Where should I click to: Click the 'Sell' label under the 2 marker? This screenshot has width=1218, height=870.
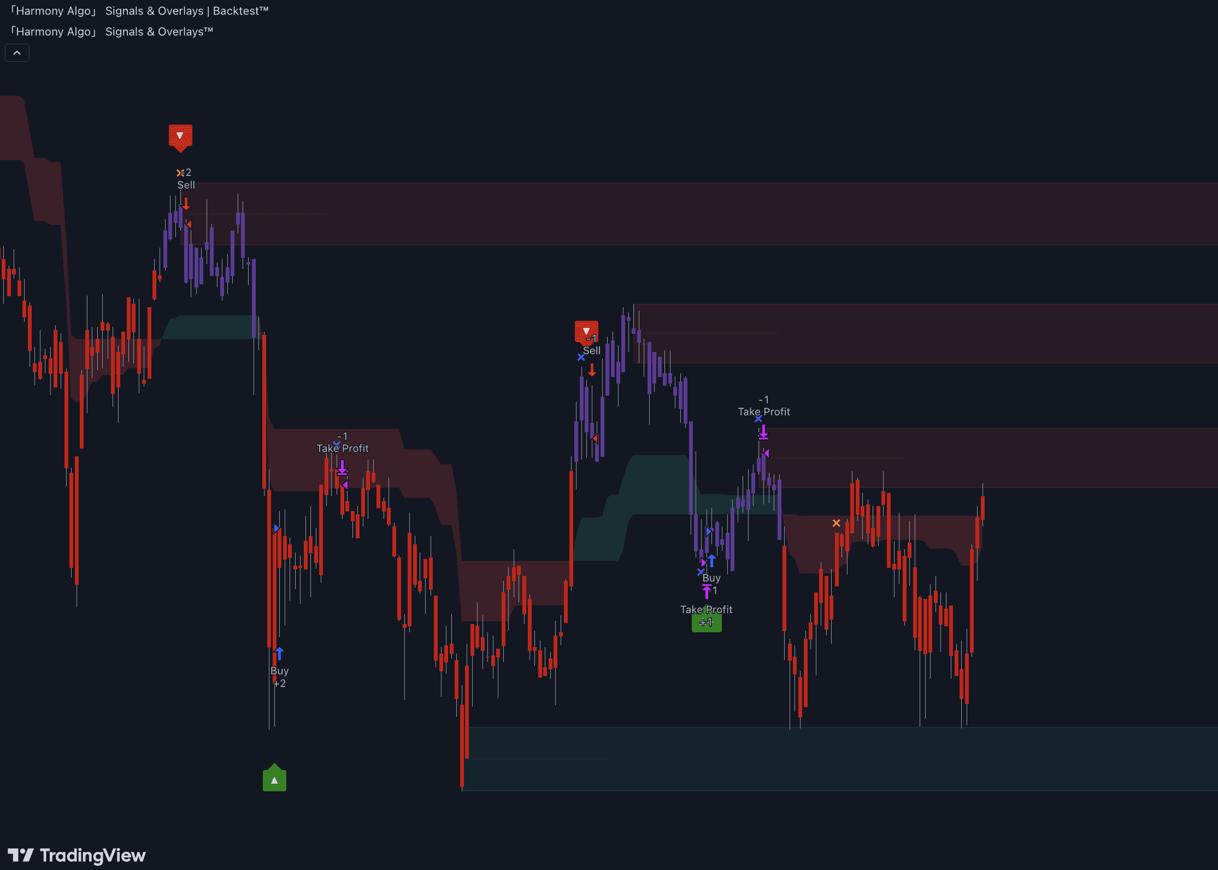click(x=186, y=185)
